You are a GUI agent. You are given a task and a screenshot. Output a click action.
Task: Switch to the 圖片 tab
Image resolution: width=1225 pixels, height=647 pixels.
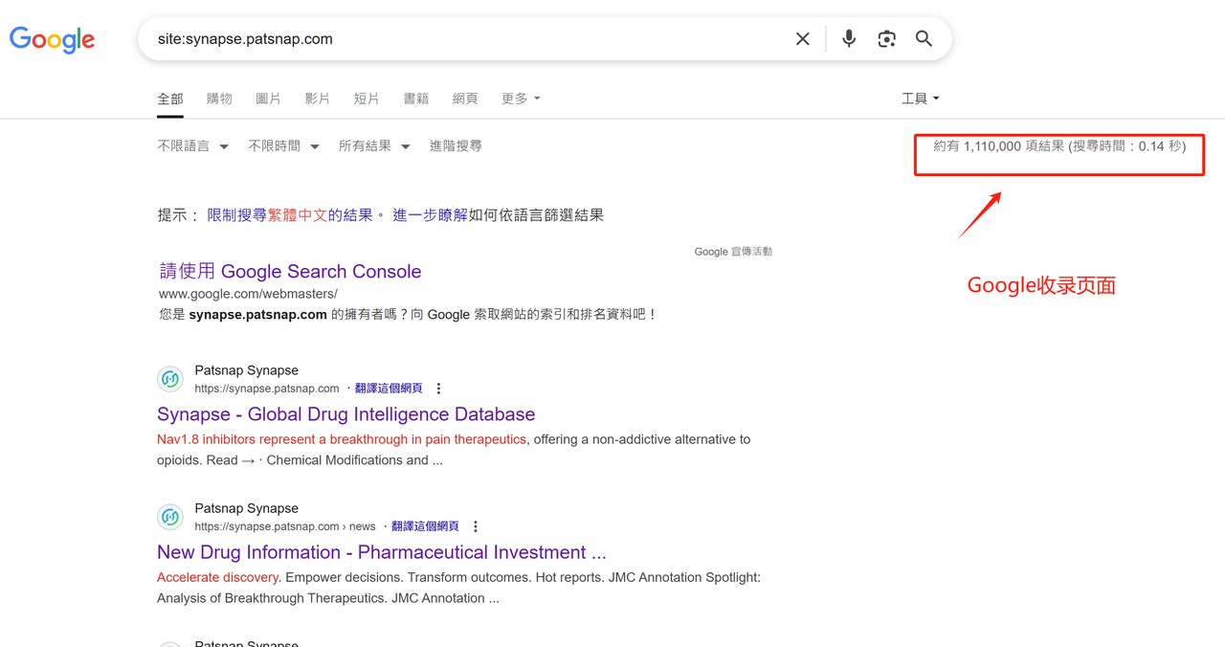(268, 99)
